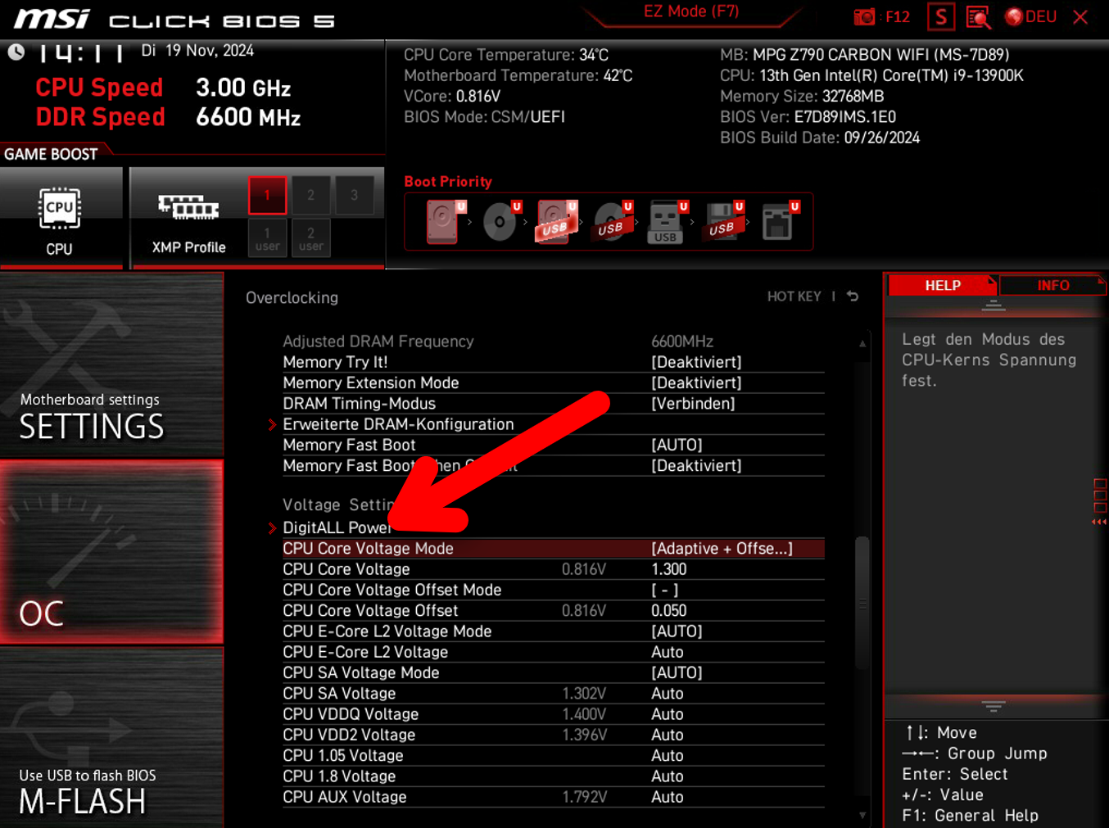Click the optical disc boot device icon
Image resolution: width=1109 pixels, height=828 pixels.
pos(500,221)
